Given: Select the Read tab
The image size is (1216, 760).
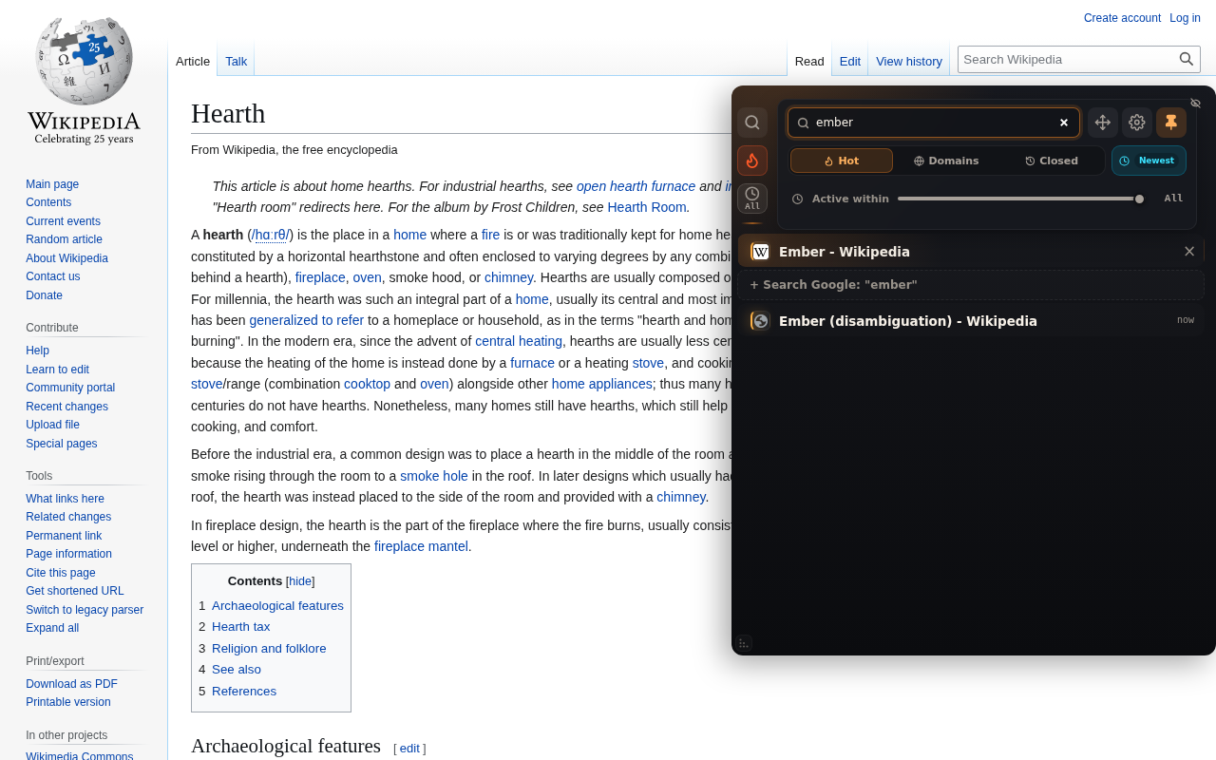Looking at the screenshot, I should pos(809,61).
